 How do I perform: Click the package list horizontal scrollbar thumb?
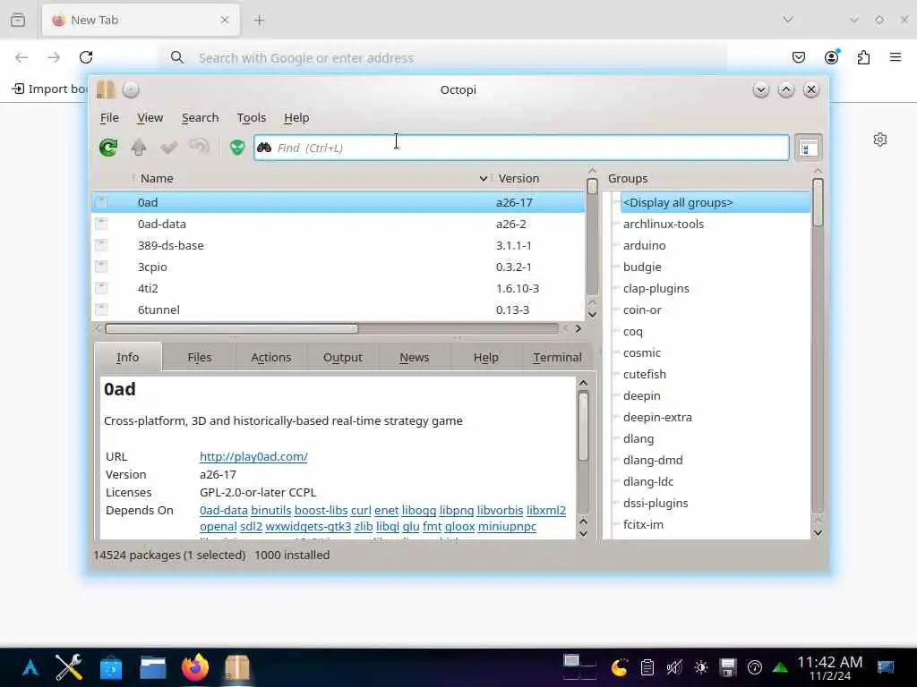(231, 329)
